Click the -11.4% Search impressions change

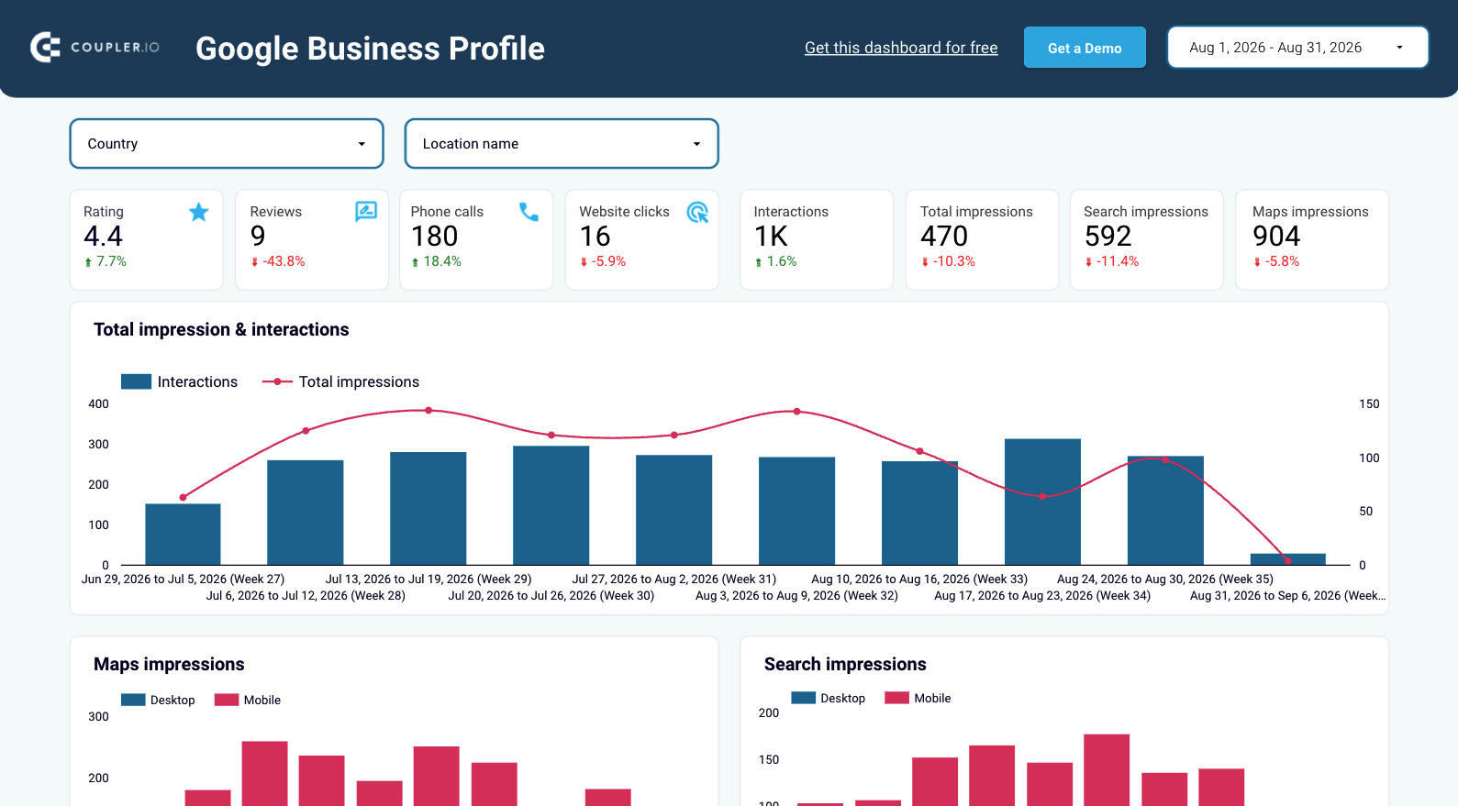(x=1112, y=261)
